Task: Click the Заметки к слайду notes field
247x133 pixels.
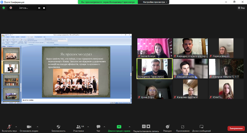Action: (76, 100)
